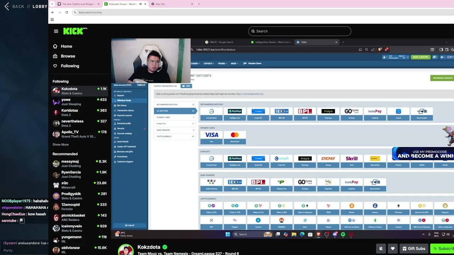Expand the MORE dropdown in stream

(x=234, y=63)
